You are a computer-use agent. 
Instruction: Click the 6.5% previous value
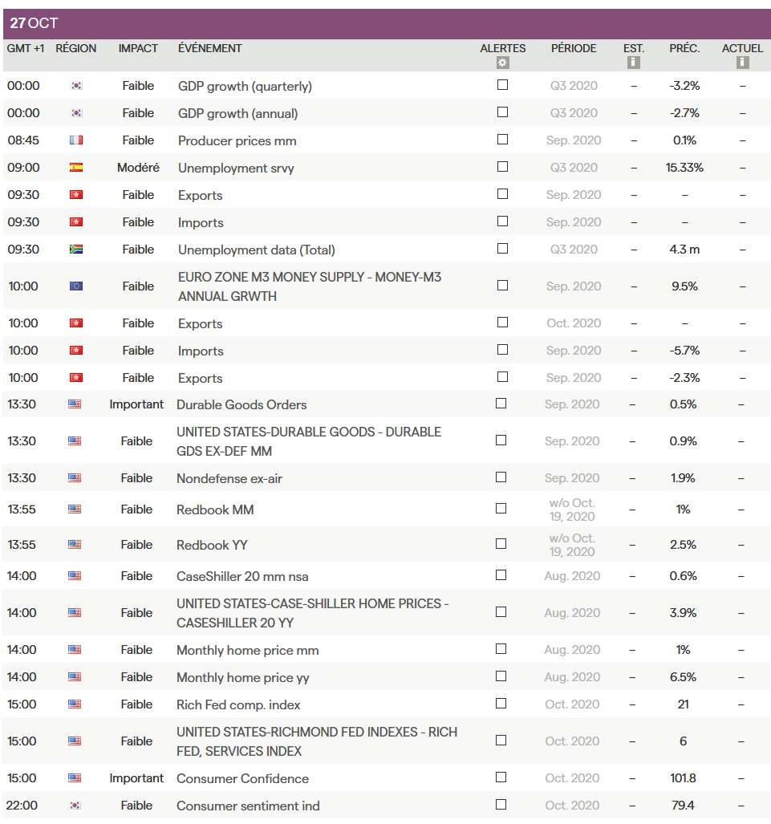[683, 677]
